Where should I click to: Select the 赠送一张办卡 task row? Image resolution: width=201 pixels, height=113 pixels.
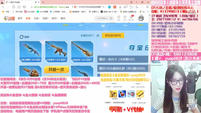click(x=123, y=59)
